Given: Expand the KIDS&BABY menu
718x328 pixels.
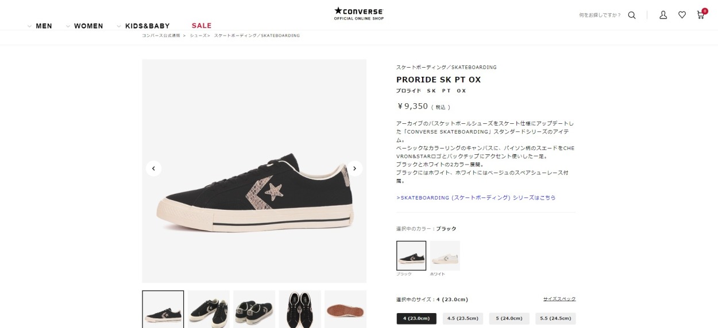Looking at the screenshot, I should [x=143, y=26].
